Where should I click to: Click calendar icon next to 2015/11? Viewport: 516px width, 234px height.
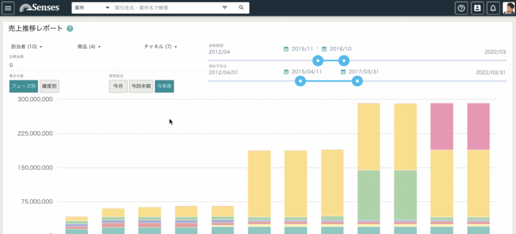click(286, 49)
